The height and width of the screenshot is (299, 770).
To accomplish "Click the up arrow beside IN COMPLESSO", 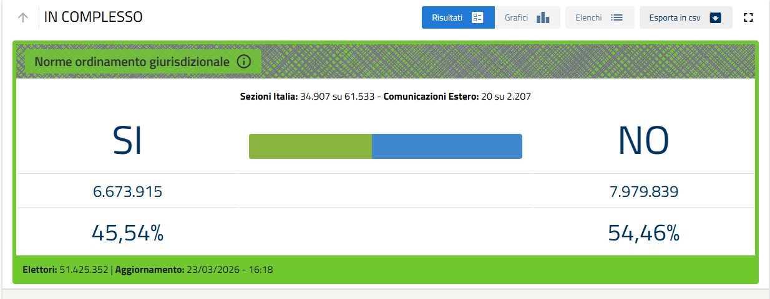I will tap(23, 17).
